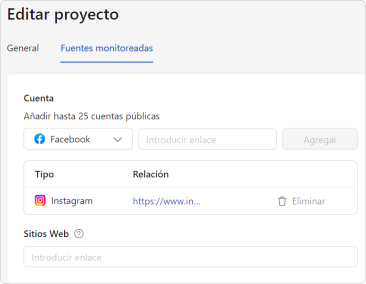Image resolution: width=366 pixels, height=284 pixels.
Task: Click the Editar proyecto heading
Action: pyautogui.click(x=63, y=15)
